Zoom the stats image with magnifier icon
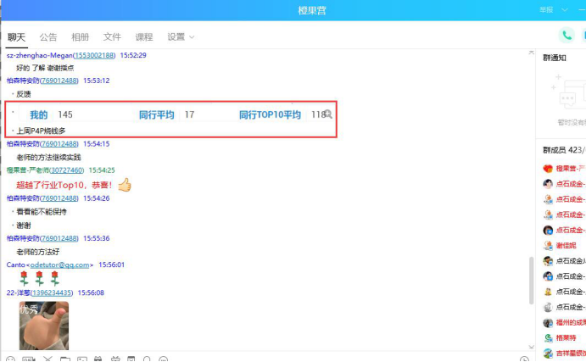This screenshot has width=586, height=362. pyautogui.click(x=327, y=114)
